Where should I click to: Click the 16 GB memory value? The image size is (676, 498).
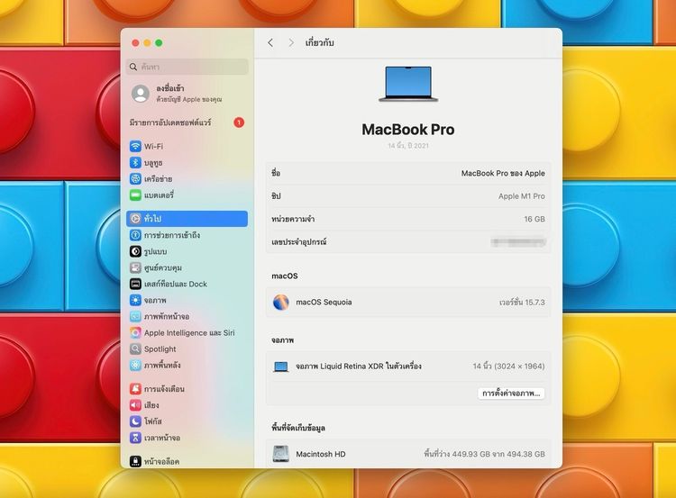pos(534,219)
